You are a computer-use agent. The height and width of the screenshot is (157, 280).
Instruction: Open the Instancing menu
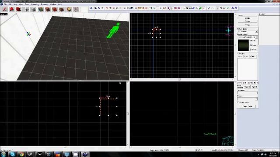pos(35,4)
